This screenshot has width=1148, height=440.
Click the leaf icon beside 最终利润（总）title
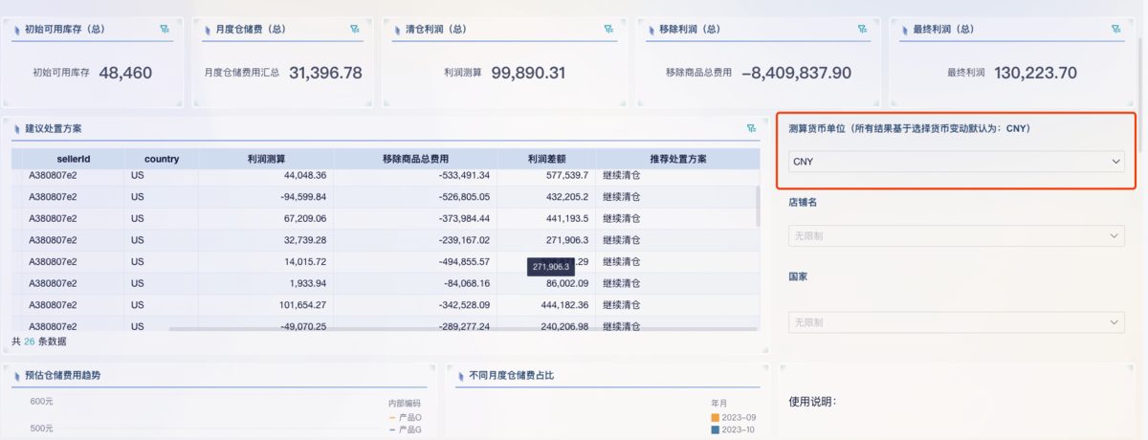coord(903,30)
